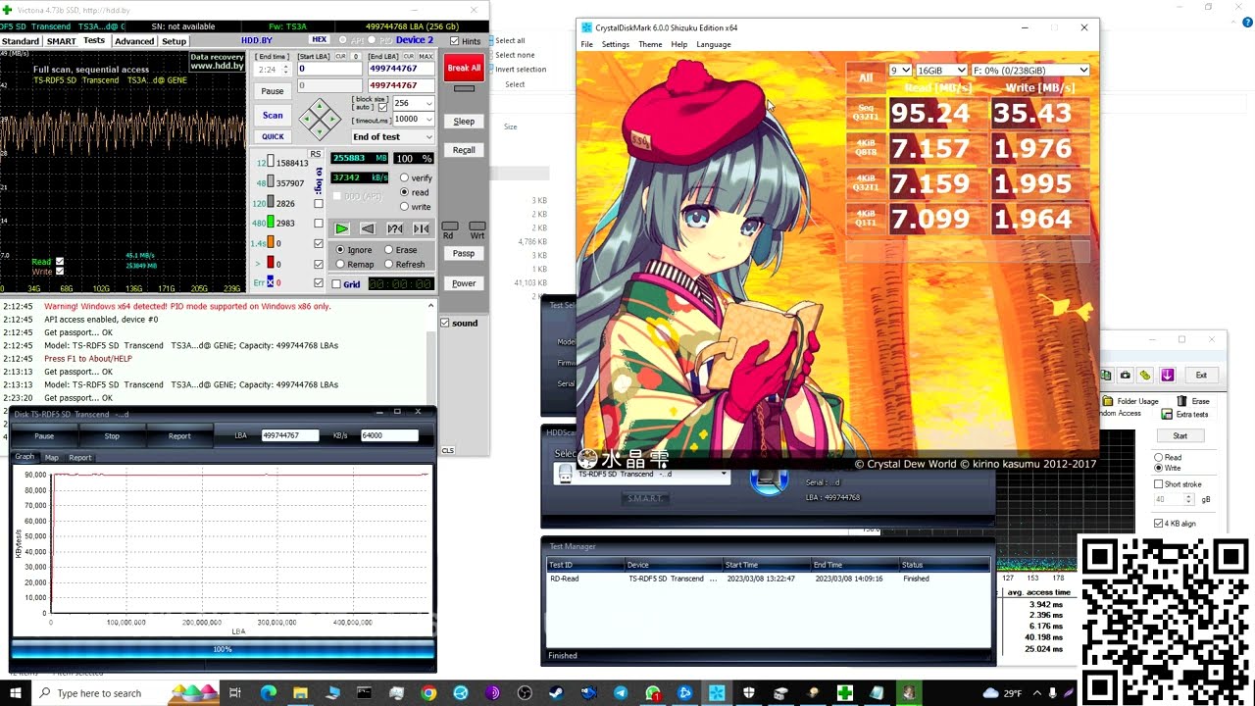Screen dimensions: 1255x706
Task: Click the yellow-green tag icon in HD Tune
Action: coord(1145,376)
